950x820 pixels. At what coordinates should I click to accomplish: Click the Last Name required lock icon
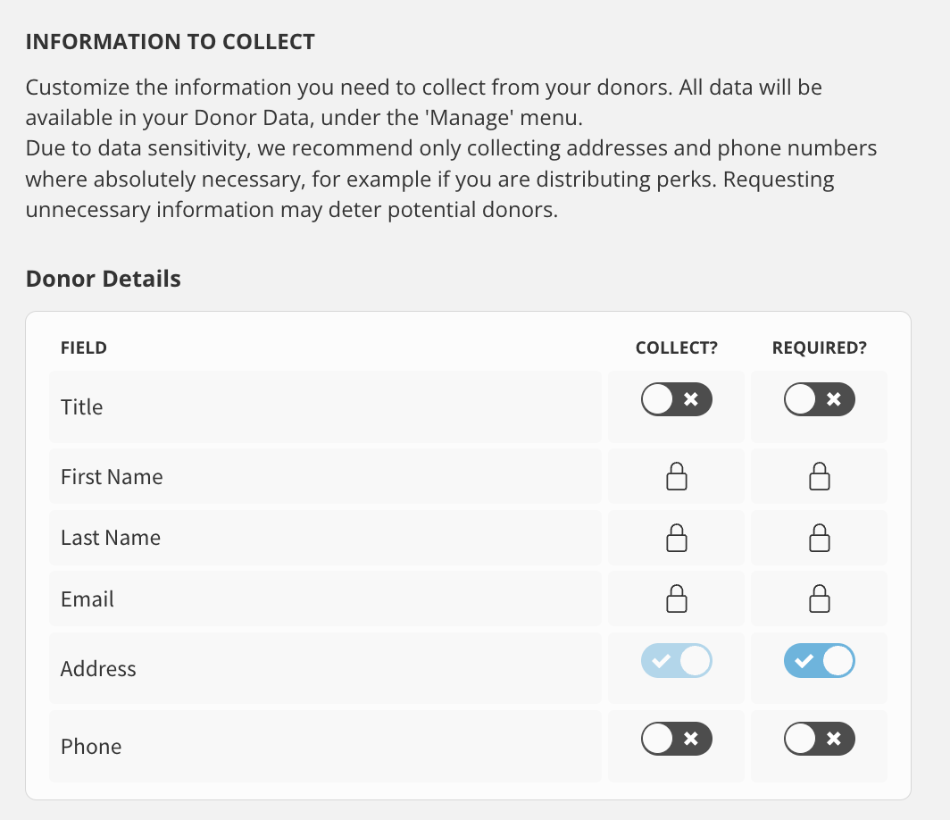click(x=819, y=538)
